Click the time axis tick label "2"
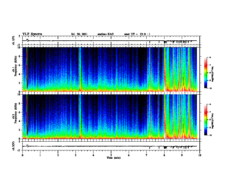The height and width of the screenshot is (174, 225). coord(58,155)
